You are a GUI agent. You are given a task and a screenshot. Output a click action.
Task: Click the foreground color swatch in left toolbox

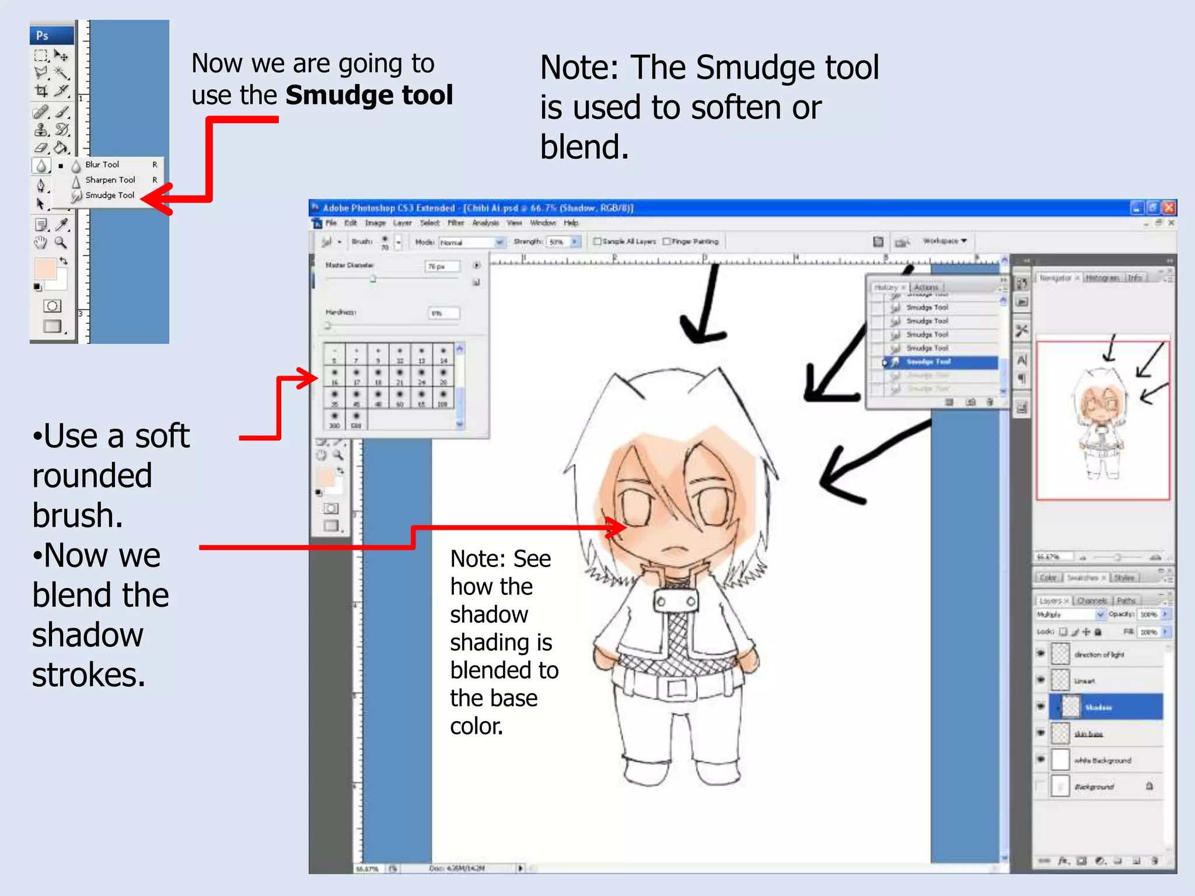(x=46, y=269)
